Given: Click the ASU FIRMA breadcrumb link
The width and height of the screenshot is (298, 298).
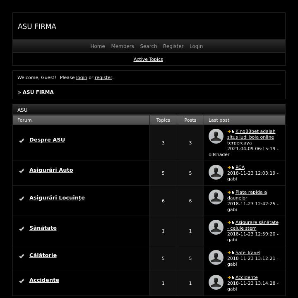Looking at the screenshot, I should click(x=38, y=92).
